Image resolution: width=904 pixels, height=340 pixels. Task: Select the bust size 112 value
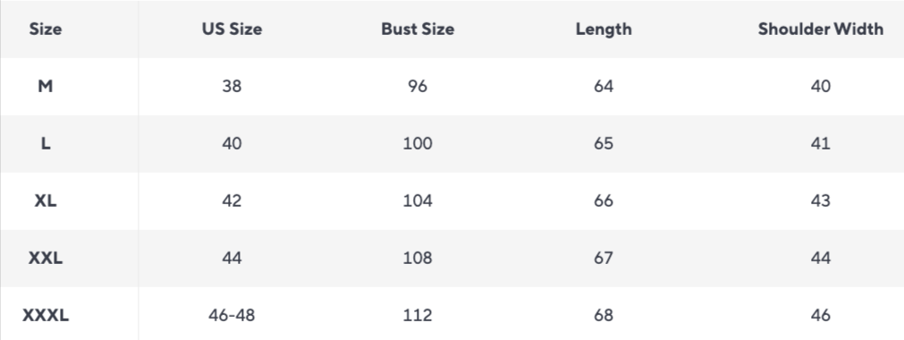coord(418,315)
